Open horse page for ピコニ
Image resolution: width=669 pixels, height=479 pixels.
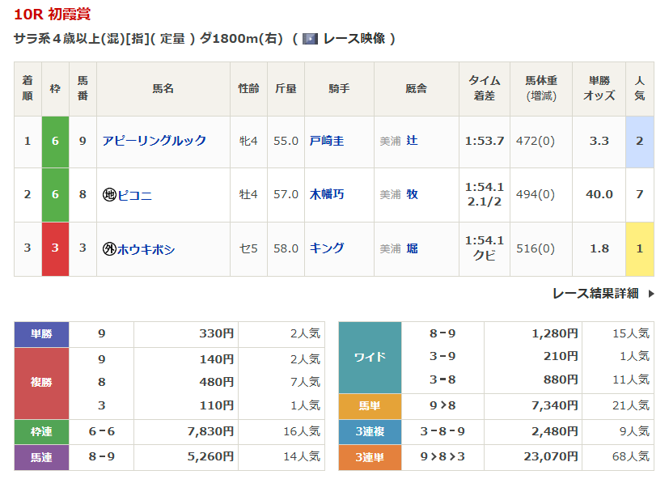pyautogui.click(x=135, y=195)
